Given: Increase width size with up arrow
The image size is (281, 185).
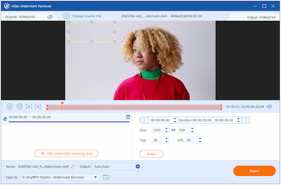Looking at the screenshot, I should [x=166, y=129].
